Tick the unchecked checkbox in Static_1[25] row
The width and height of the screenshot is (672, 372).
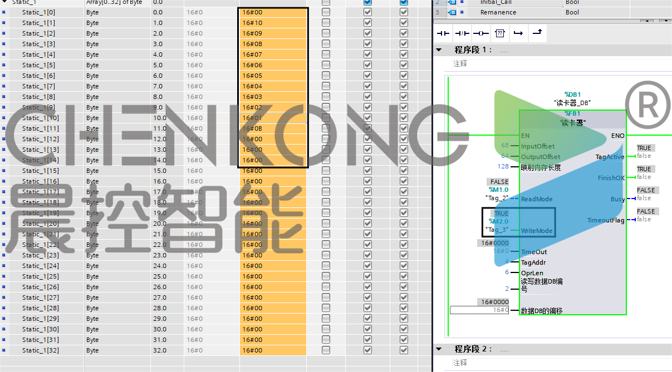pos(326,276)
